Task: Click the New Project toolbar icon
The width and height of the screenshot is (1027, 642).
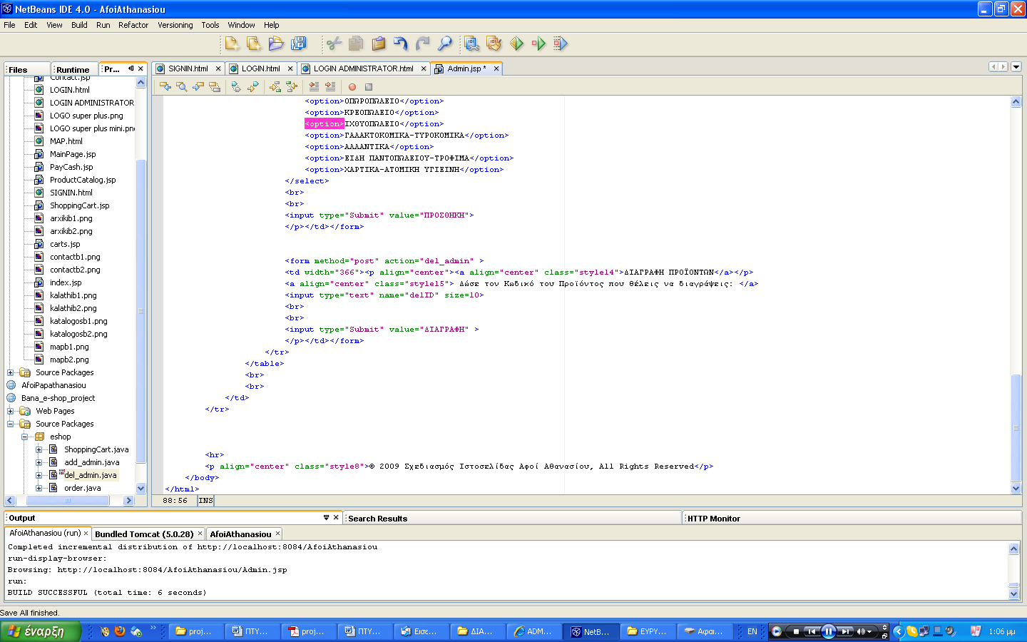Action: click(x=254, y=44)
